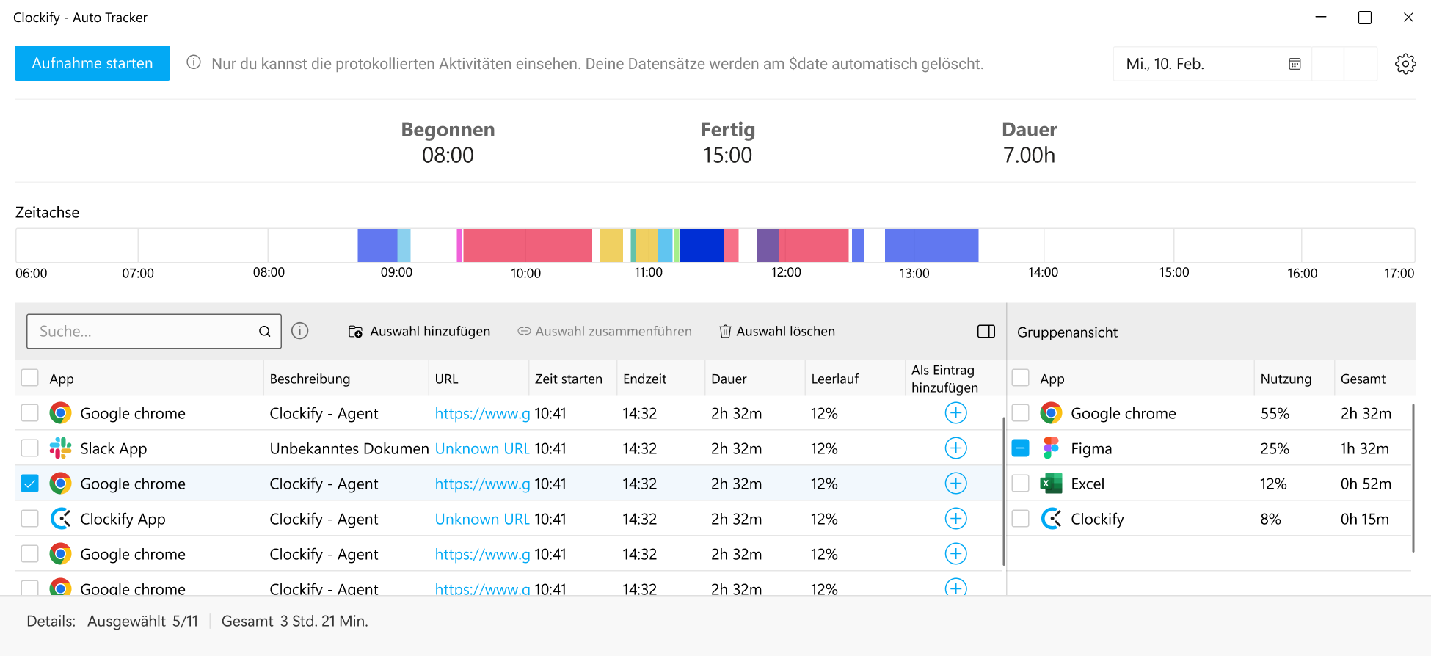
Task: Check the Slack App row checkbox
Action: coord(30,448)
